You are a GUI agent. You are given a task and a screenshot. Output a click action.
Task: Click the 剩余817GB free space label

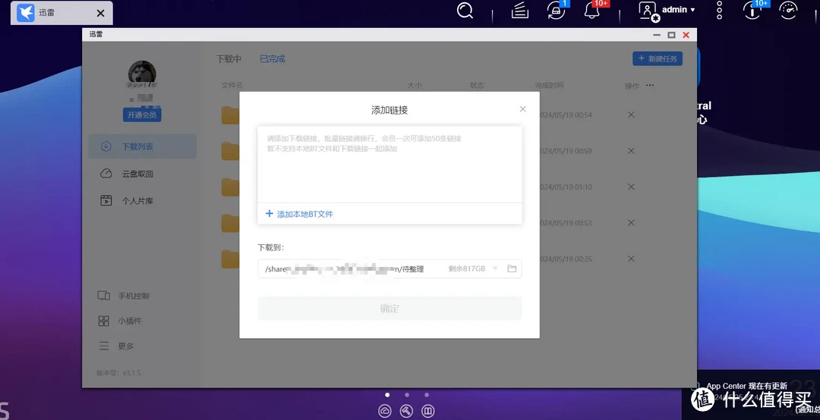click(x=466, y=268)
